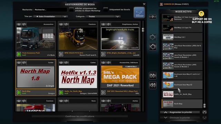The width and height of the screenshot is (221, 124).
Task: Select Hotfix_for_North_Map in active mods list
Action: pos(182,94)
